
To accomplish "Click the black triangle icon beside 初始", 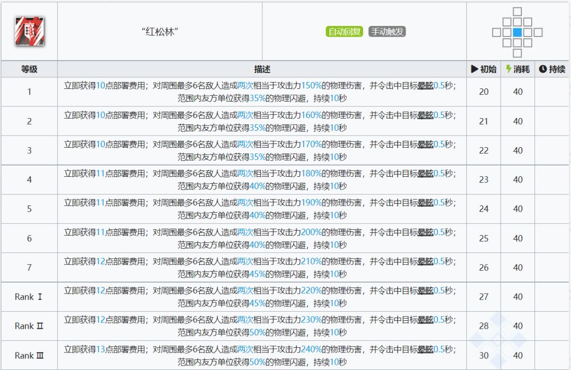I will point(474,69).
